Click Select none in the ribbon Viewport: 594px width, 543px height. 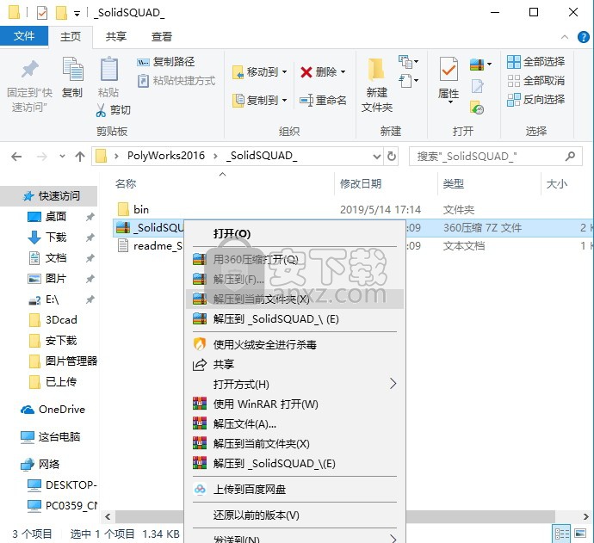(x=535, y=81)
